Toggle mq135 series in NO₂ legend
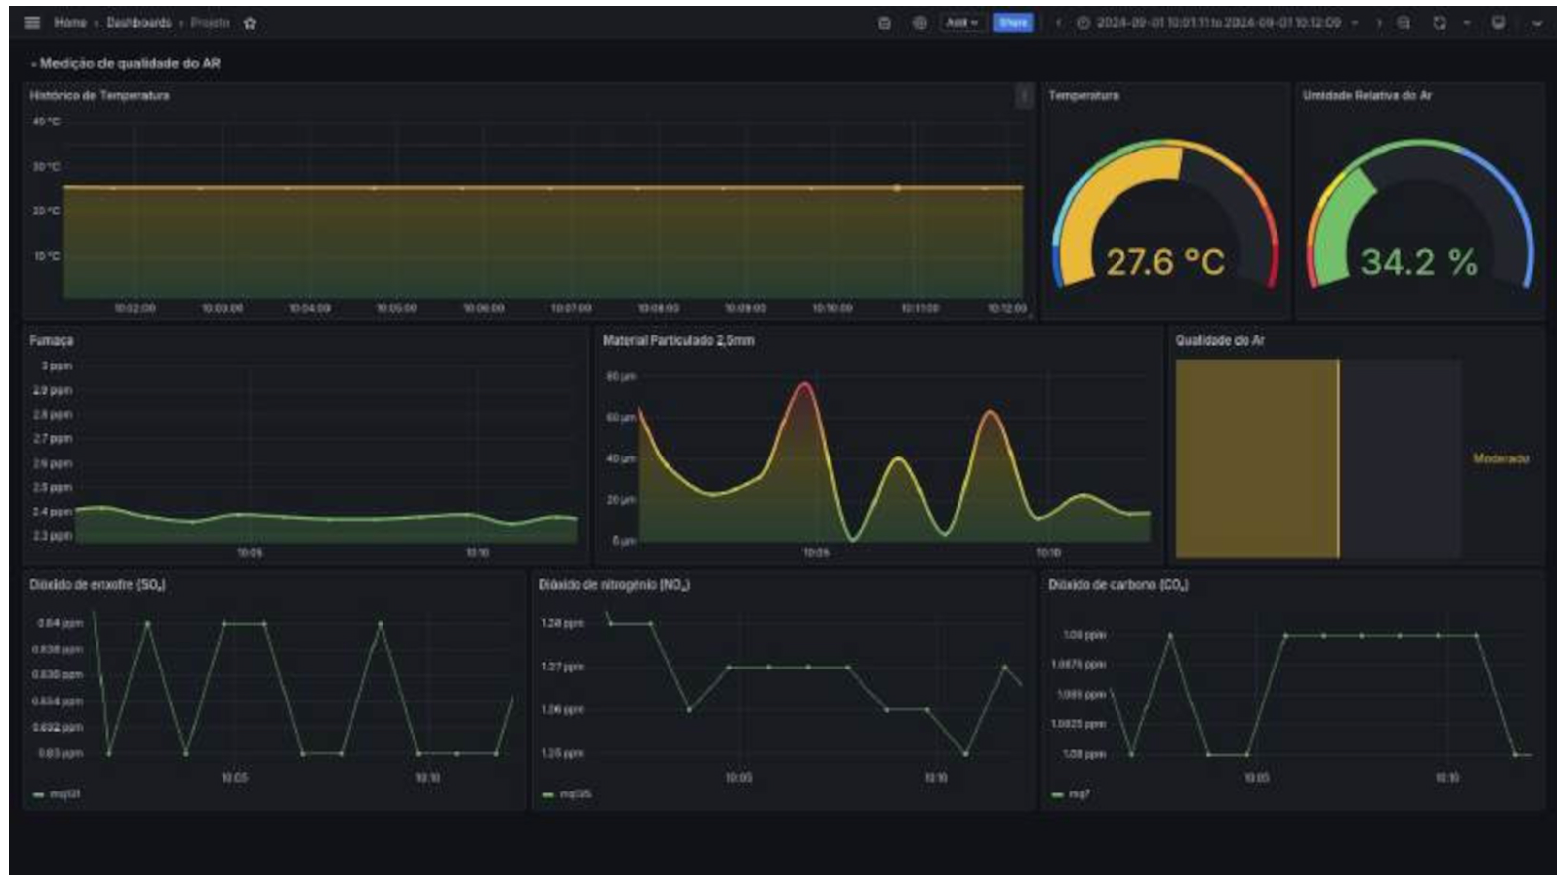 [x=575, y=794]
